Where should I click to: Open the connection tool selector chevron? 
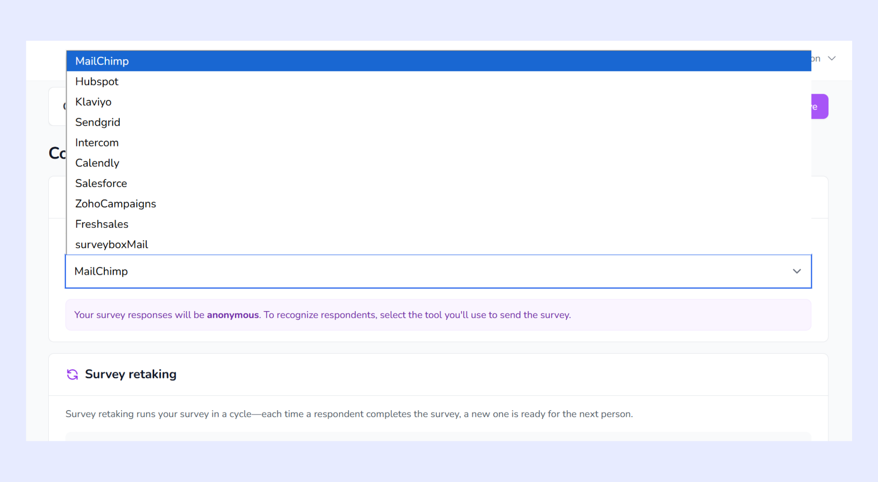coord(797,271)
